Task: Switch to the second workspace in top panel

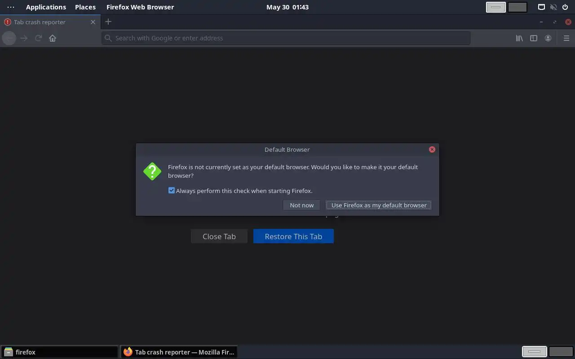Action: tap(517, 7)
